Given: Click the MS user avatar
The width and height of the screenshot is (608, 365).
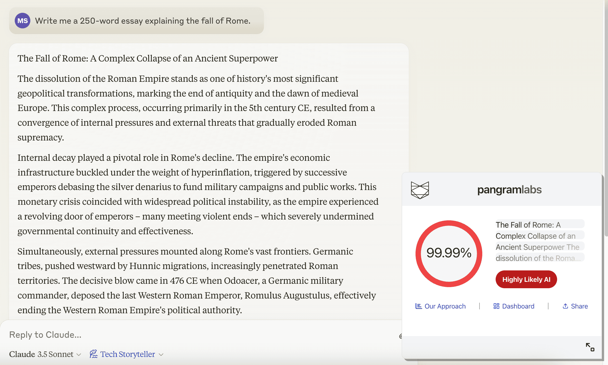Looking at the screenshot, I should click(22, 21).
